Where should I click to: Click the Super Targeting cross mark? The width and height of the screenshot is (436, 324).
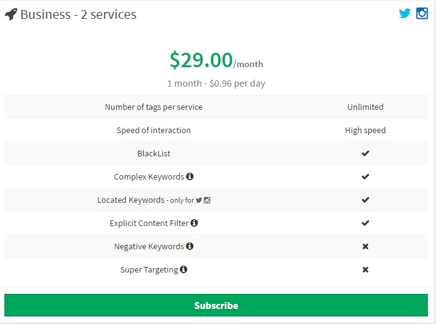[x=365, y=270]
